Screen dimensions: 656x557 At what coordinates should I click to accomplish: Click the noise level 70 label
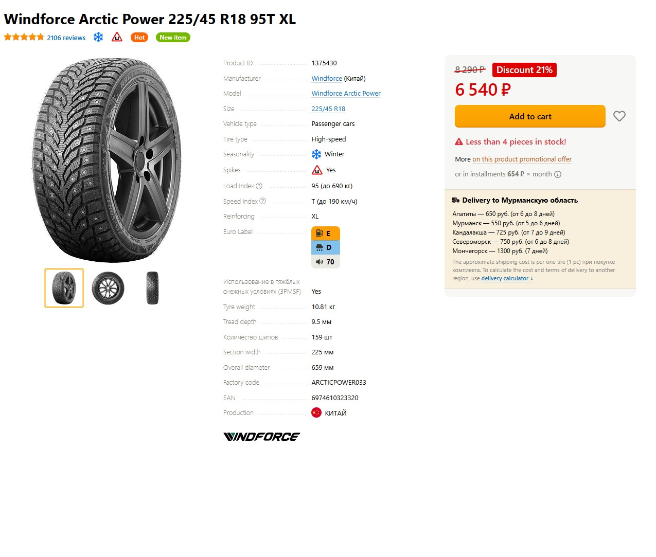click(x=326, y=262)
